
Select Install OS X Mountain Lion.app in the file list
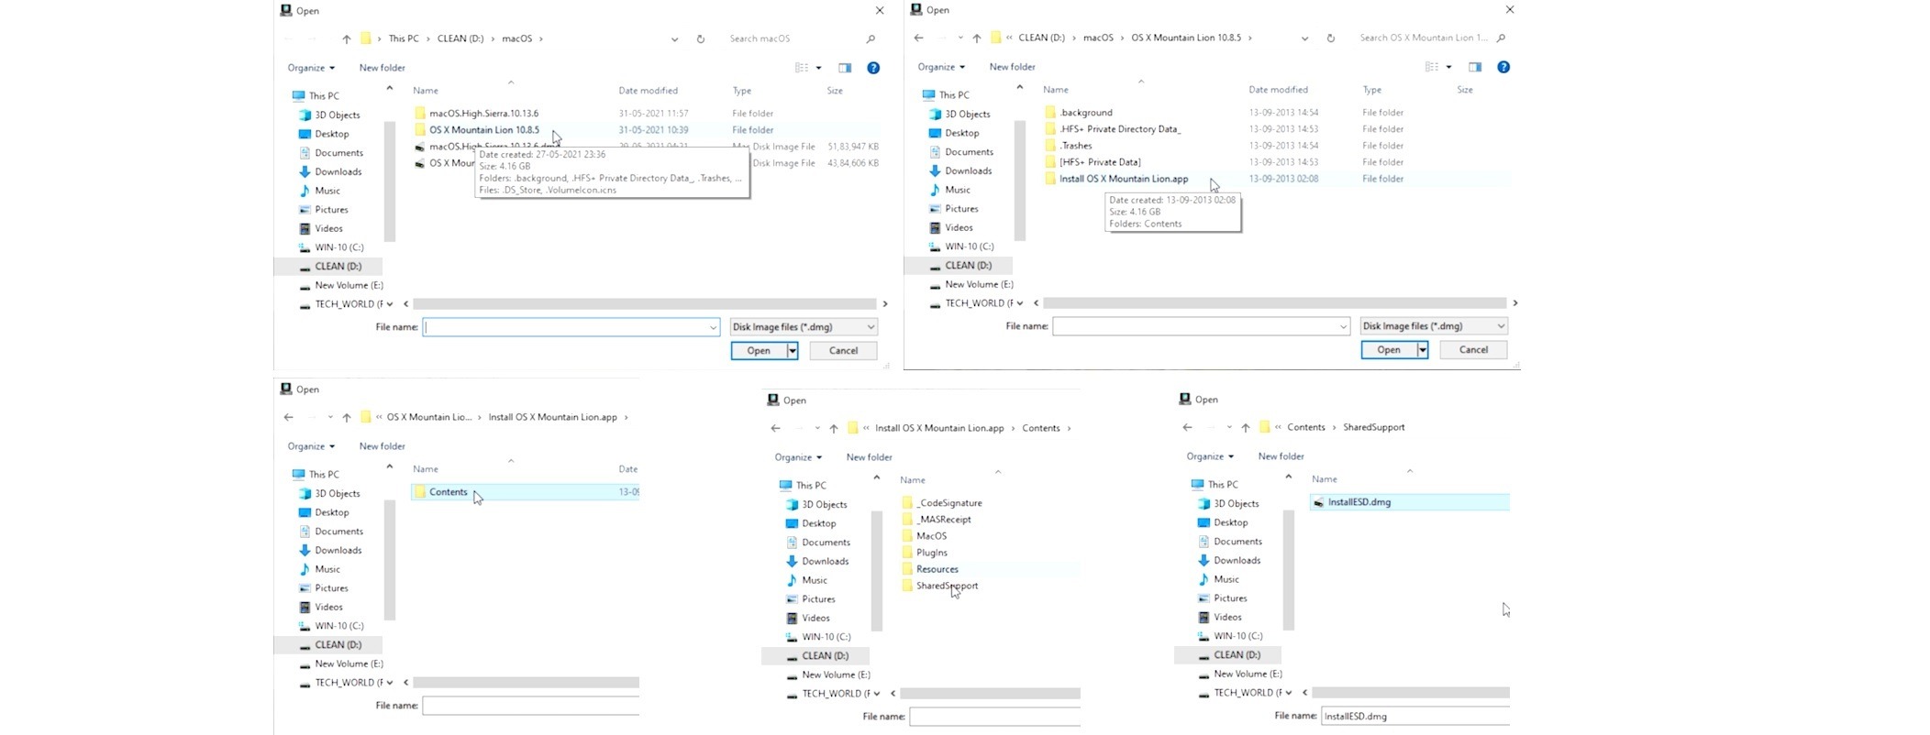click(1124, 179)
